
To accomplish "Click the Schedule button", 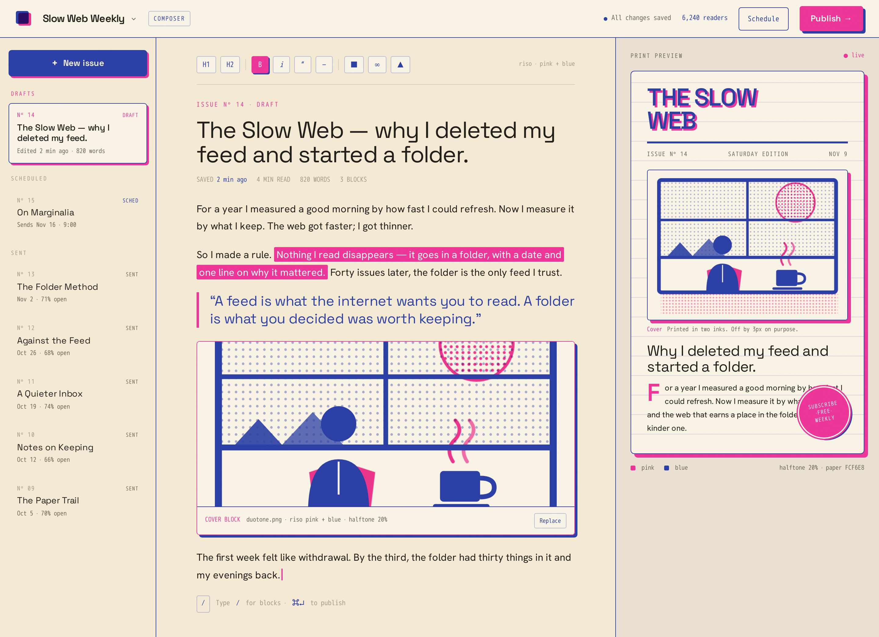I will click(x=763, y=19).
